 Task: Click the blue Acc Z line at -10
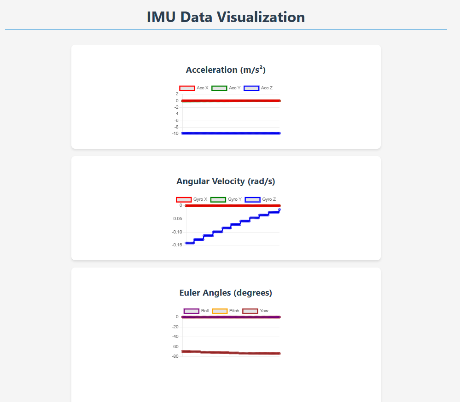tap(230, 133)
